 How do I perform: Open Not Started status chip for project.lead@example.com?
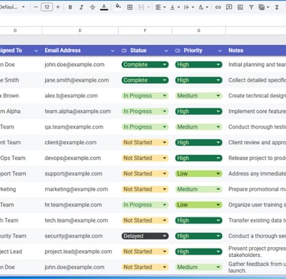[x=145, y=252]
